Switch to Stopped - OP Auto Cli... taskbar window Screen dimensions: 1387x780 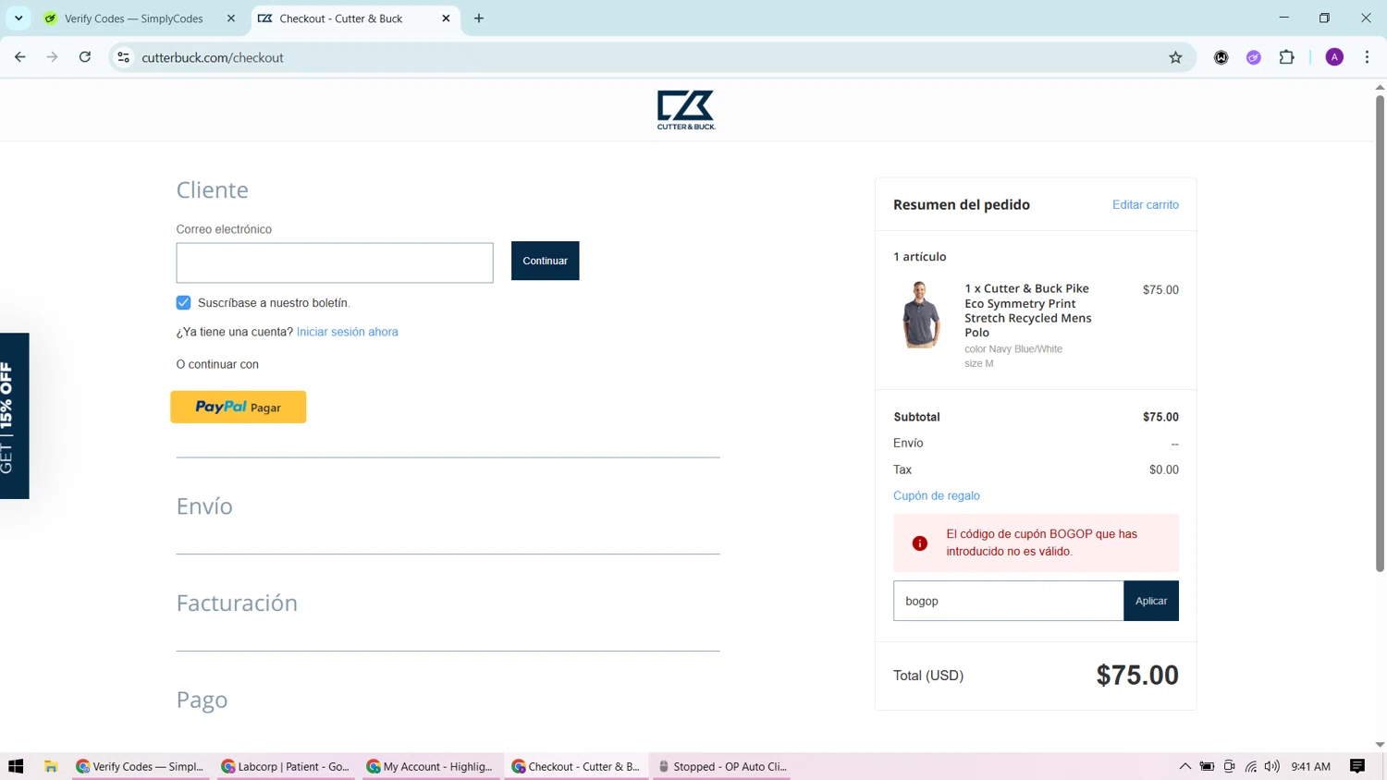pyautogui.click(x=721, y=766)
